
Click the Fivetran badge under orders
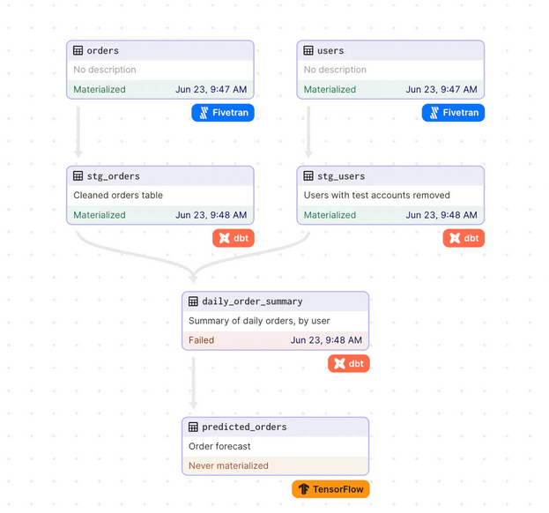[x=223, y=113]
